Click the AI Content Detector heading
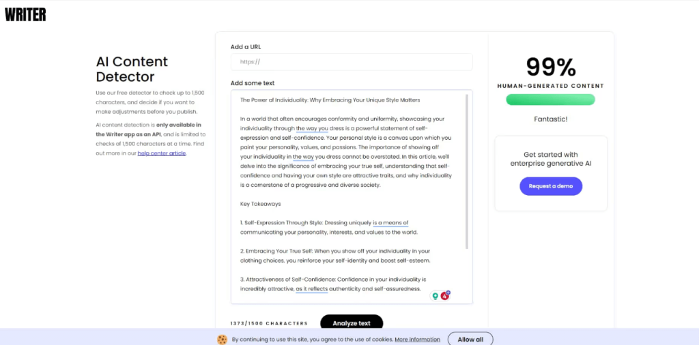699x345 pixels. click(132, 70)
